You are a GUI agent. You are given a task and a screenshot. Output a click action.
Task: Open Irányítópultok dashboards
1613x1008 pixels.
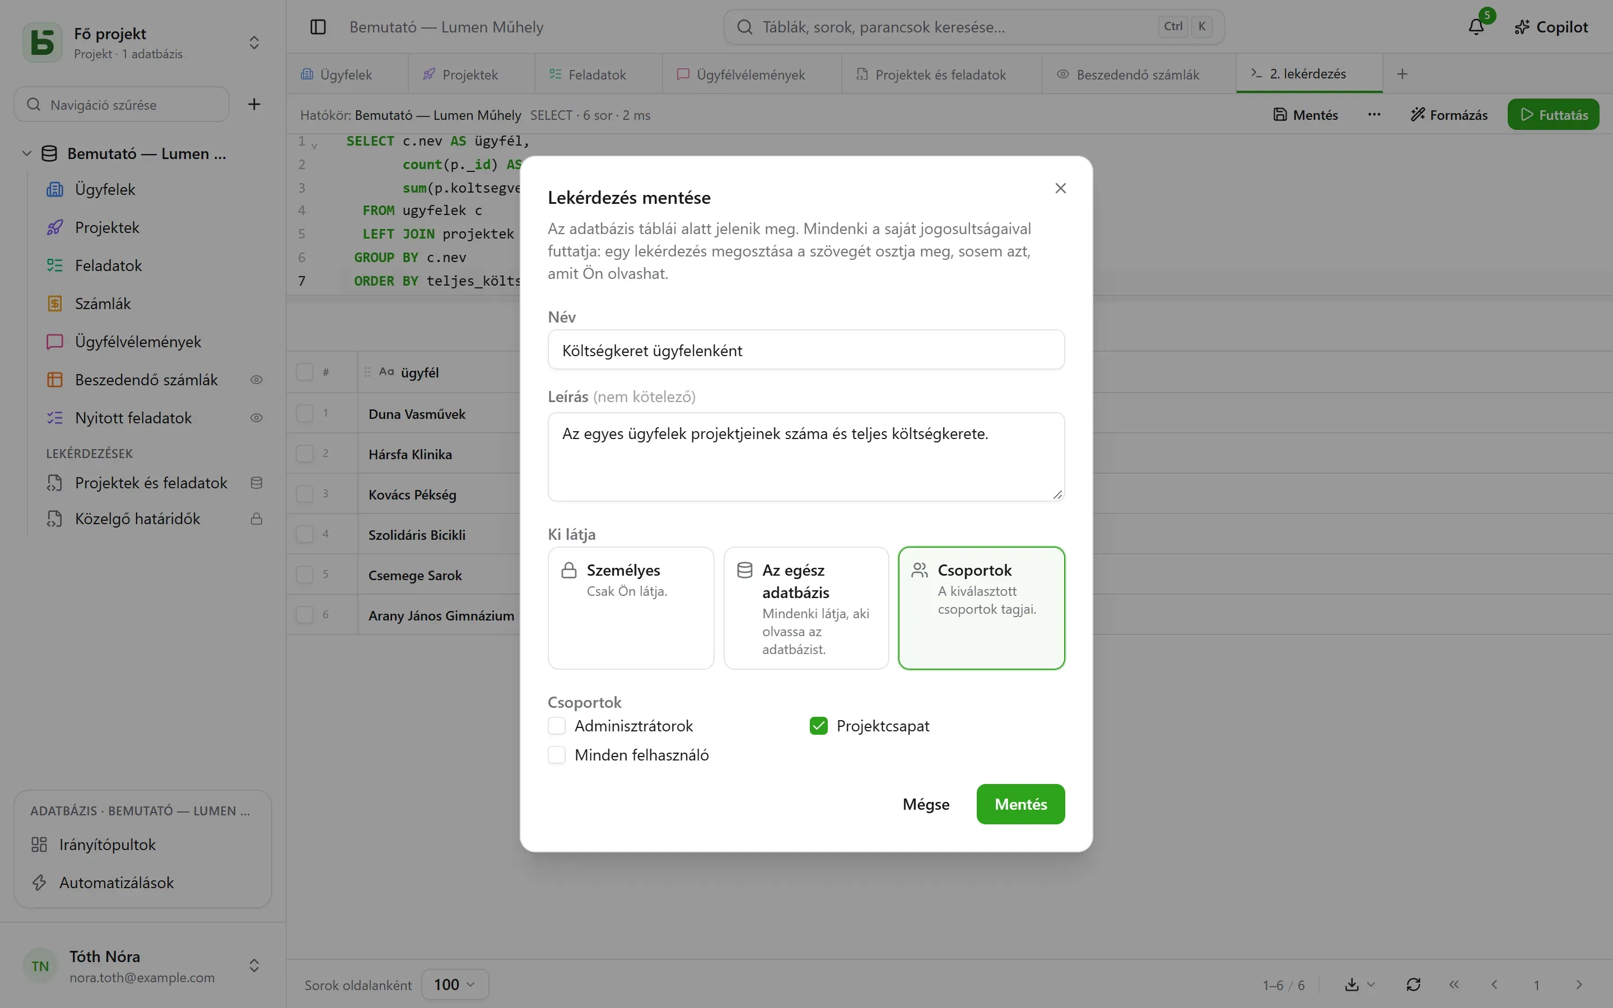coord(143,844)
